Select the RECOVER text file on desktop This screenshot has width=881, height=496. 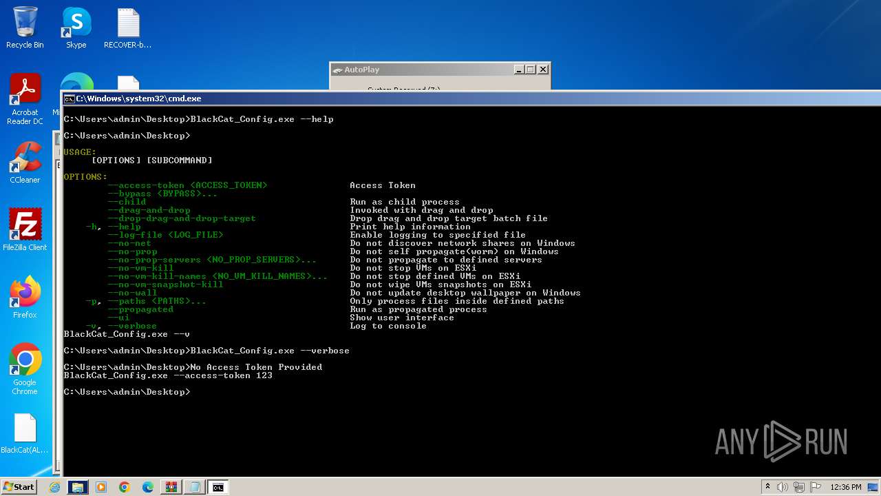click(x=128, y=28)
